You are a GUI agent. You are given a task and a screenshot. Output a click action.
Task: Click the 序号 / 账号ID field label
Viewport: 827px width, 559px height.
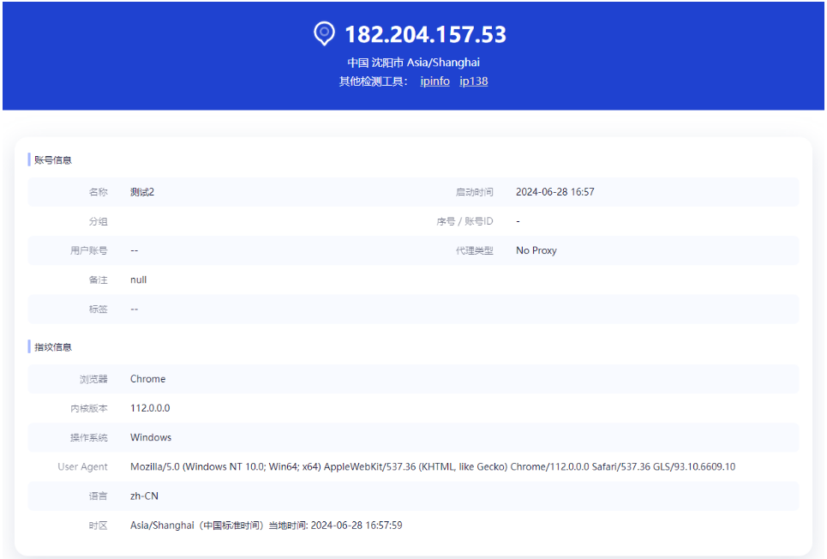(x=464, y=221)
